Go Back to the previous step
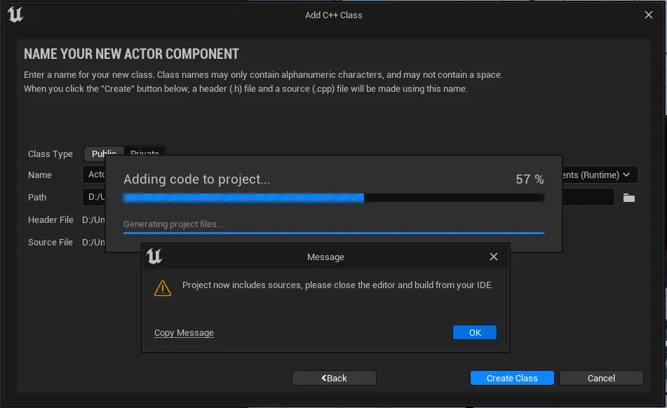This screenshot has width=667, height=408. tap(334, 378)
